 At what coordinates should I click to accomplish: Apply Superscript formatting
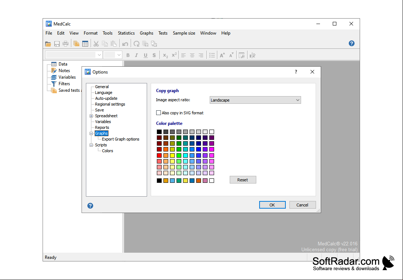(174, 55)
